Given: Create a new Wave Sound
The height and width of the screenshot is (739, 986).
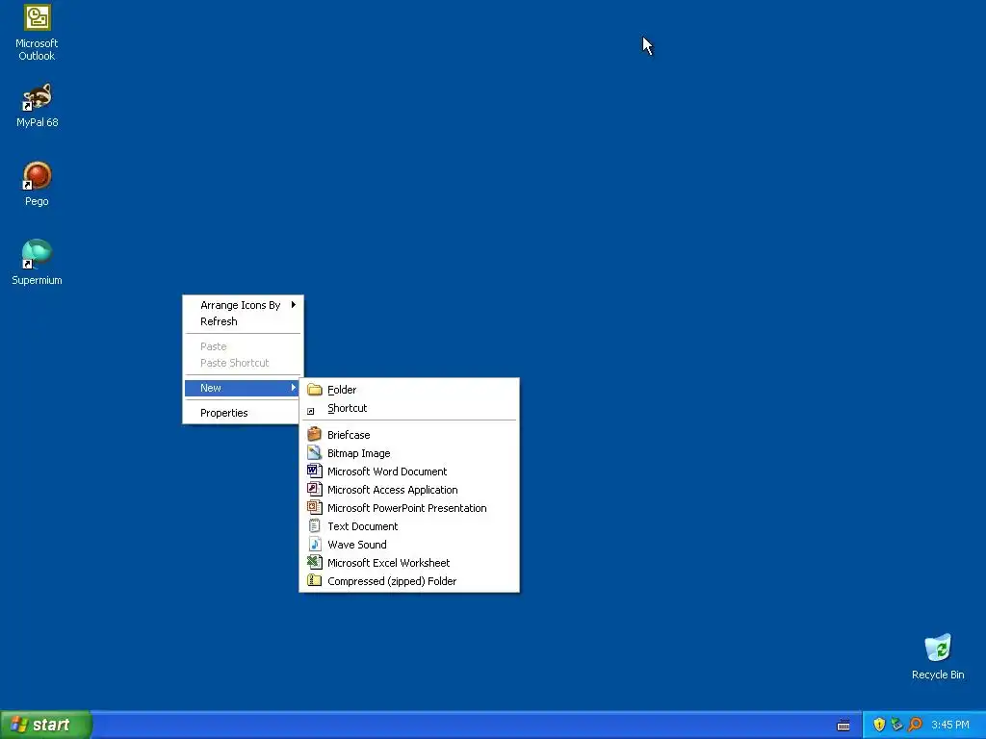Looking at the screenshot, I should (x=409, y=545).
